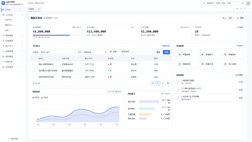Expand the 客户中心 menu
Viewport: 252px width, 142px height.
[x=22, y=46]
